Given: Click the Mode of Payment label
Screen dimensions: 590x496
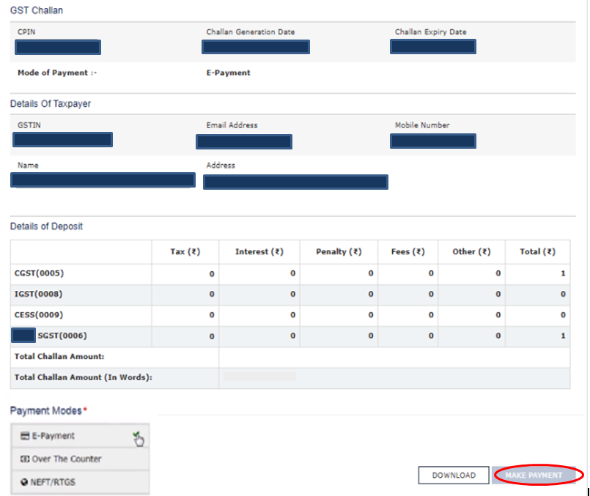Looking at the screenshot, I should click(x=57, y=73).
